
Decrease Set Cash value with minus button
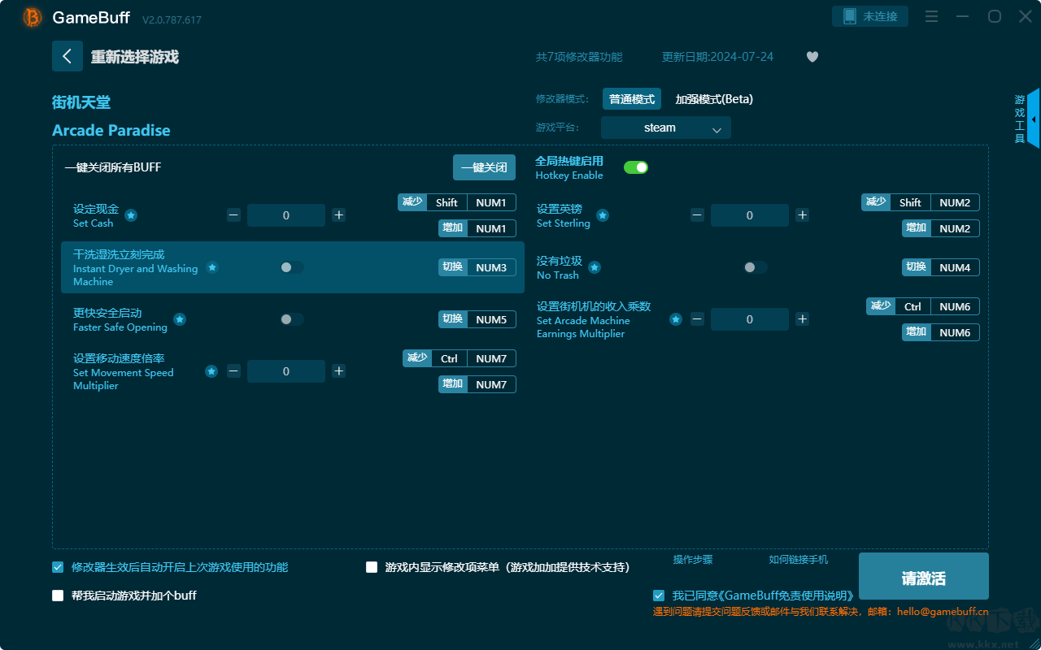point(233,215)
